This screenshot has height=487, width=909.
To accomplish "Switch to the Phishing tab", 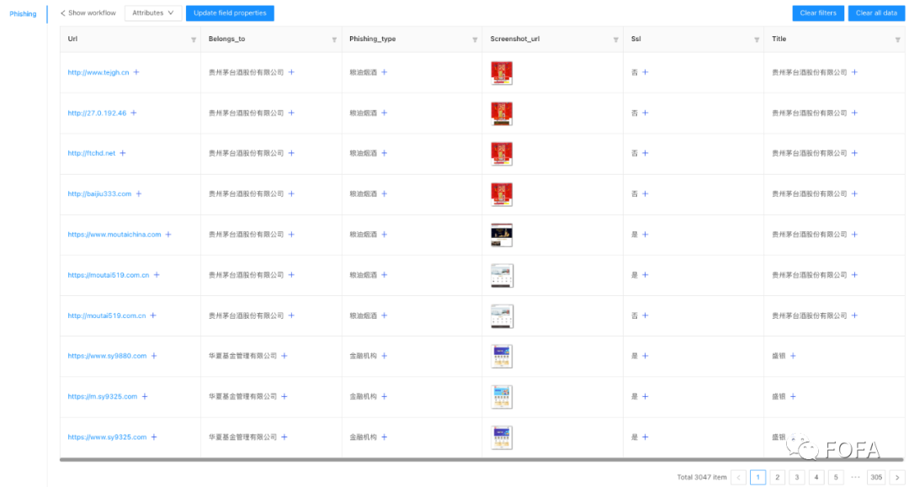I will coord(23,14).
